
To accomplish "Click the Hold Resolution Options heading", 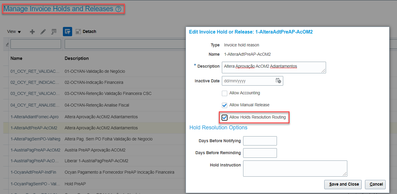I will click(x=218, y=128).
